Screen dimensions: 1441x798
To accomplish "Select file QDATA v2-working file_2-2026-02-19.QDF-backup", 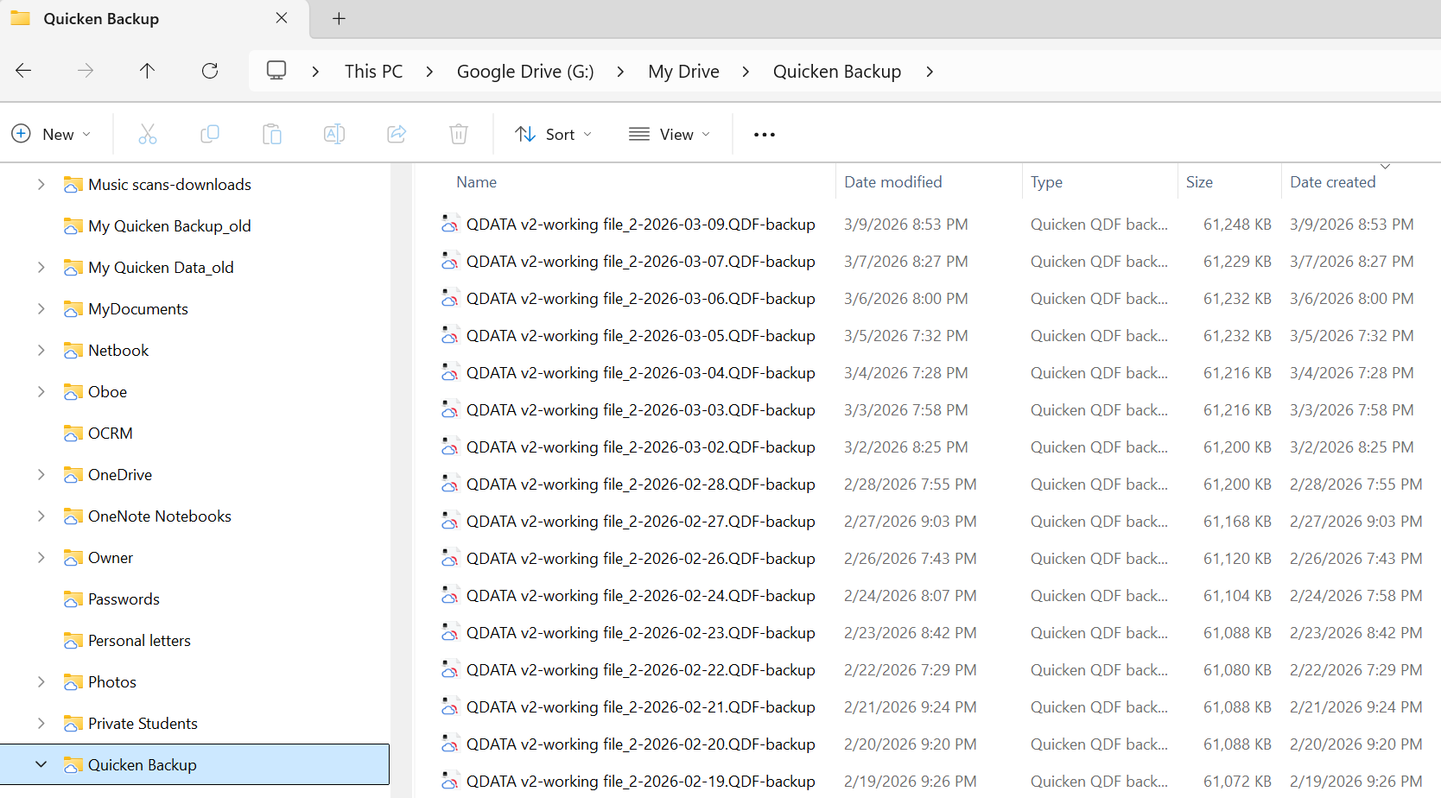I will coord(640,782).
